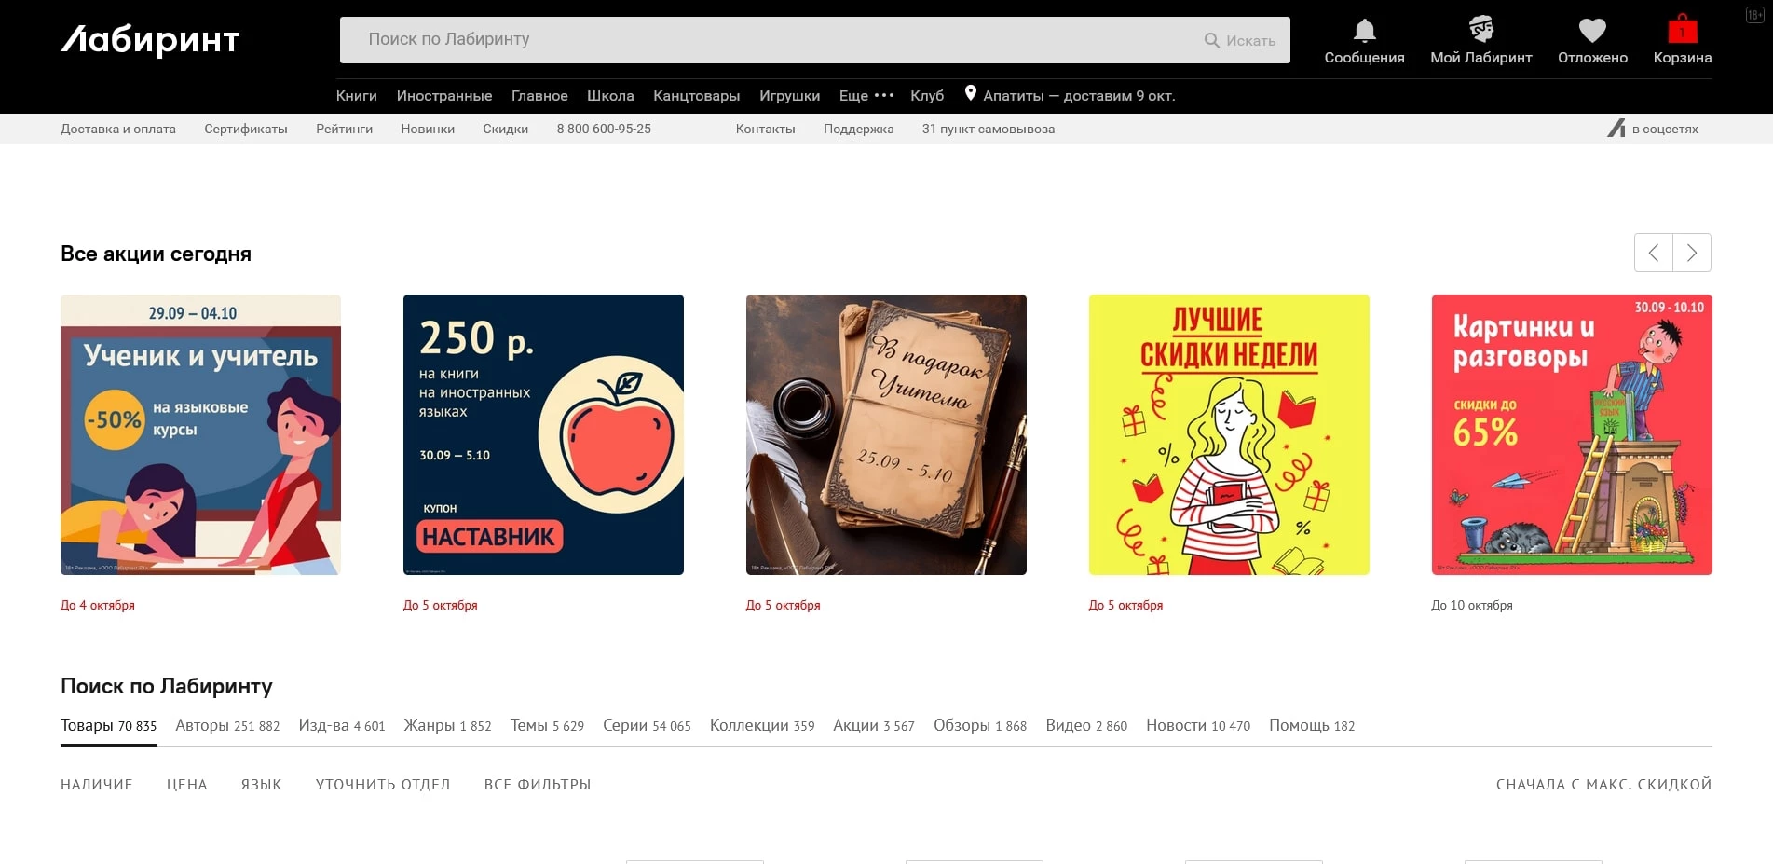Open the Мой Лабиринт profile icon
This screenshot has height=864, width=1773.
pyautogui.click(x=1480, y=30)
